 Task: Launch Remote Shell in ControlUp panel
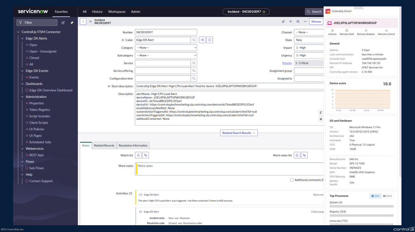pos(347,32)
